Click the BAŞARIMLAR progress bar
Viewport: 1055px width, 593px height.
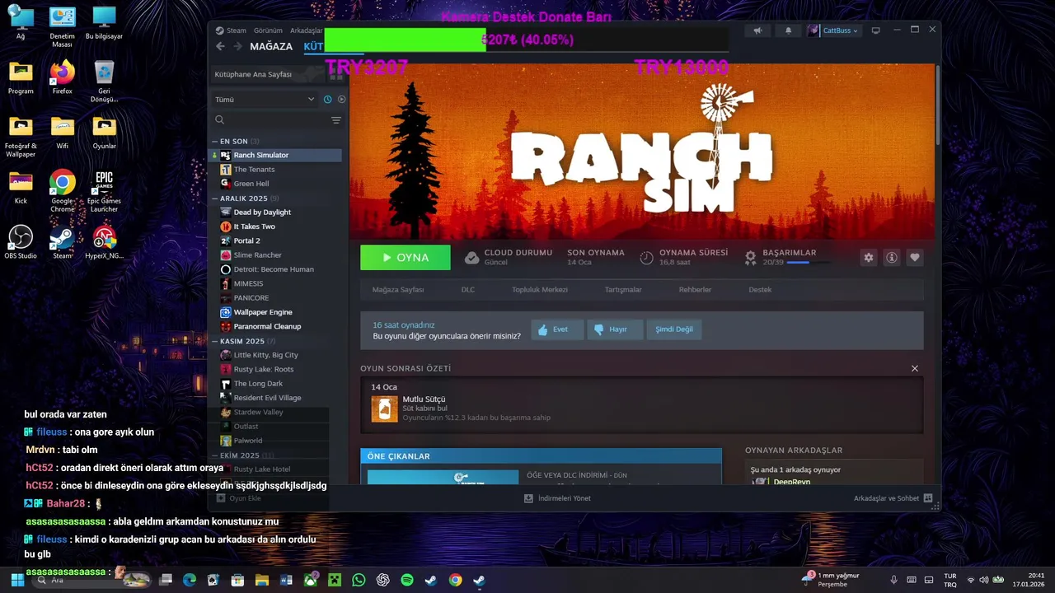pos(809,263)
